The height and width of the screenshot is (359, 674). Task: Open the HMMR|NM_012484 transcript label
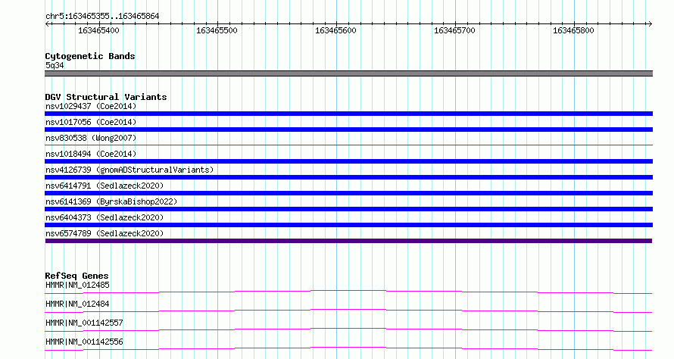77,304
